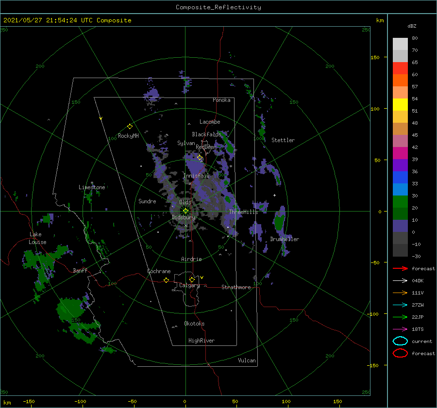Select the red 60-65 dBZ color swatch

[400, 68]
